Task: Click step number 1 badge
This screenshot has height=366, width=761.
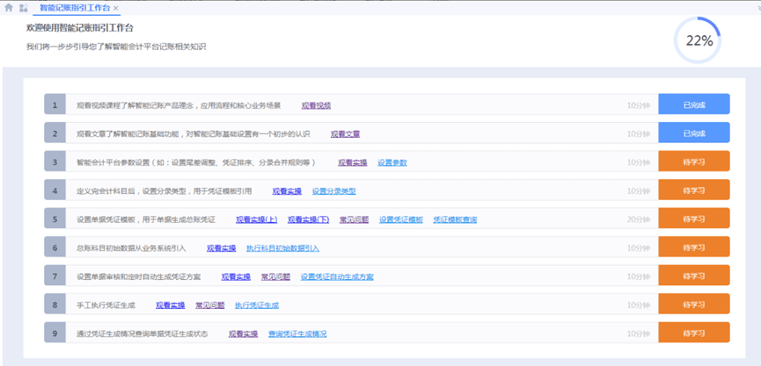Action: 55,104
